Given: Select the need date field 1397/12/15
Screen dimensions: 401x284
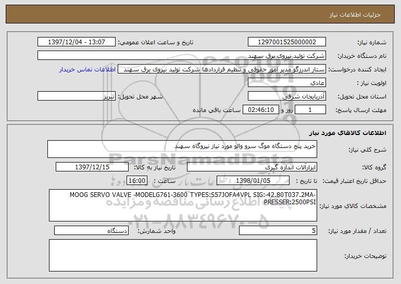Looking at the screenshot, I should coord(92,167).
